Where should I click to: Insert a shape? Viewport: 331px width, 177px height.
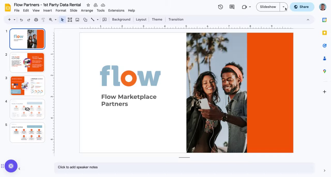[85, 20]
